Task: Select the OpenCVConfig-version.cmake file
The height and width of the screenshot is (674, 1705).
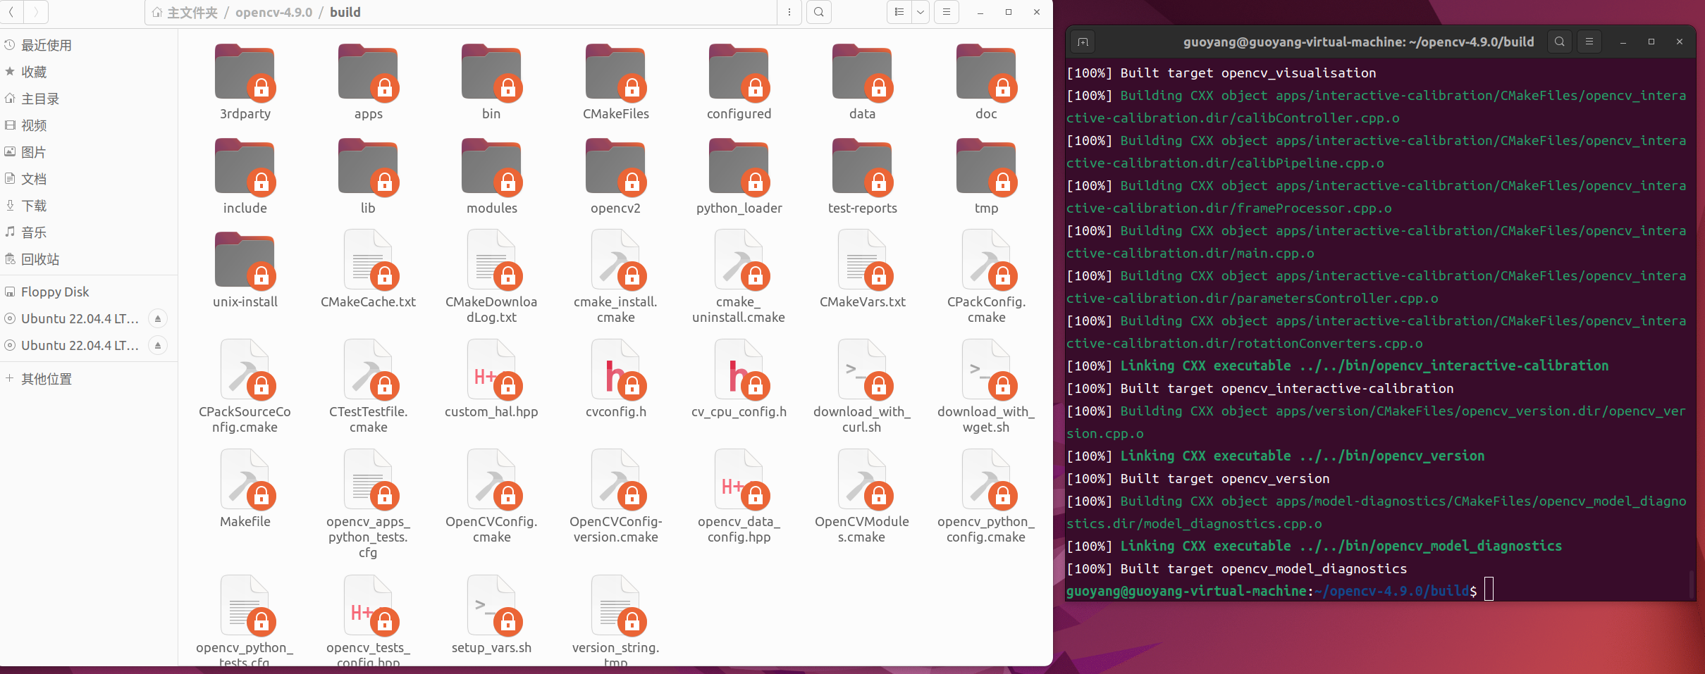Action: [615, 497]
